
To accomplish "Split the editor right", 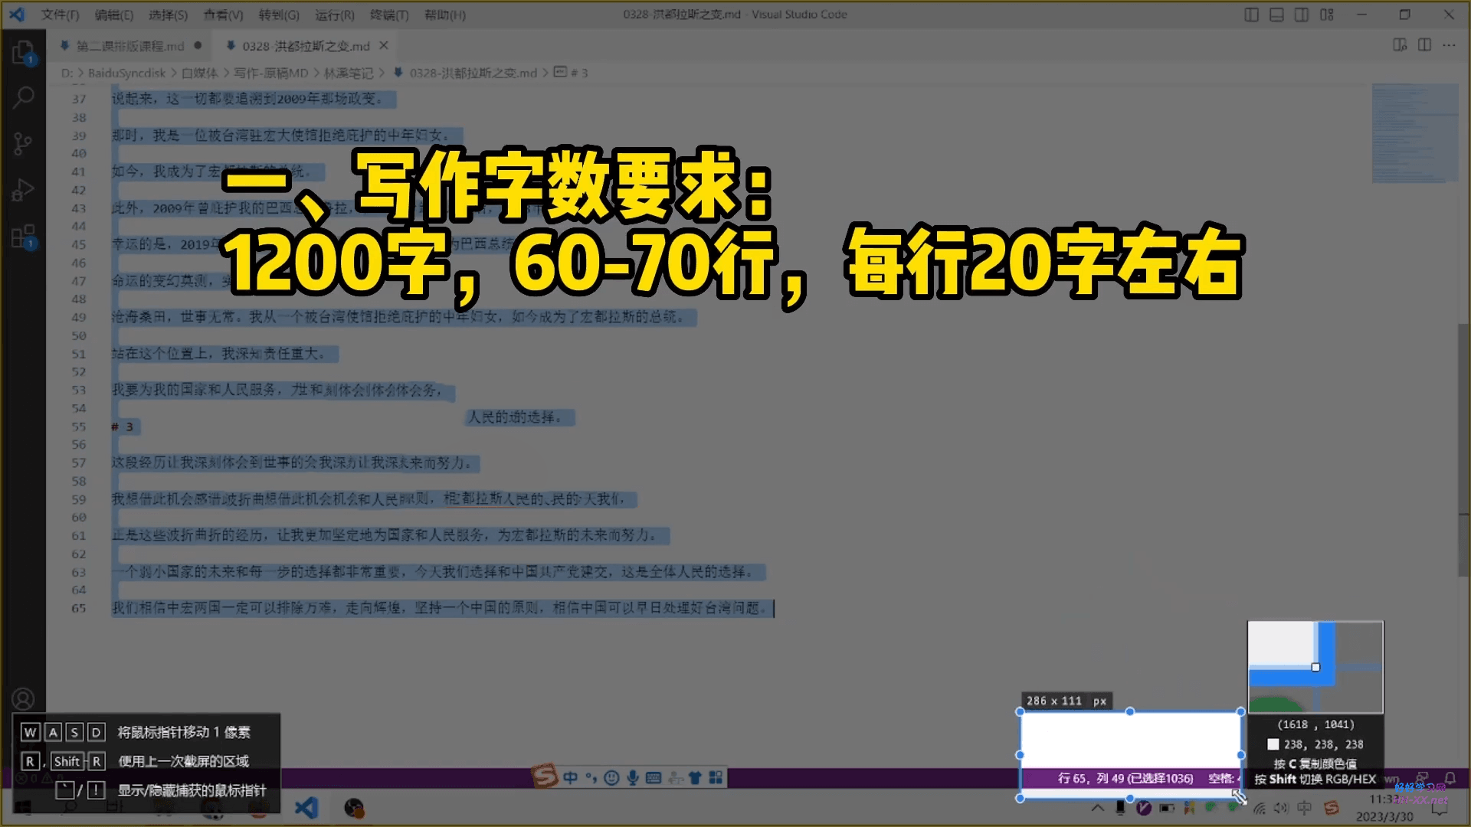I will pyautogui.click(x=1424, y=45).
